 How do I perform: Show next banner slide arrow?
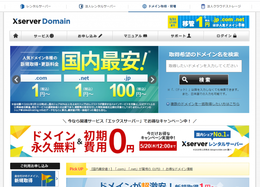[152, 80]
